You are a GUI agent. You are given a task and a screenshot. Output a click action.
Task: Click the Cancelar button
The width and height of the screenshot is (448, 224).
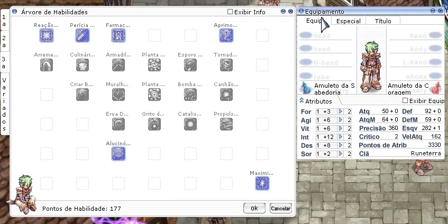(x=280, y=208)
